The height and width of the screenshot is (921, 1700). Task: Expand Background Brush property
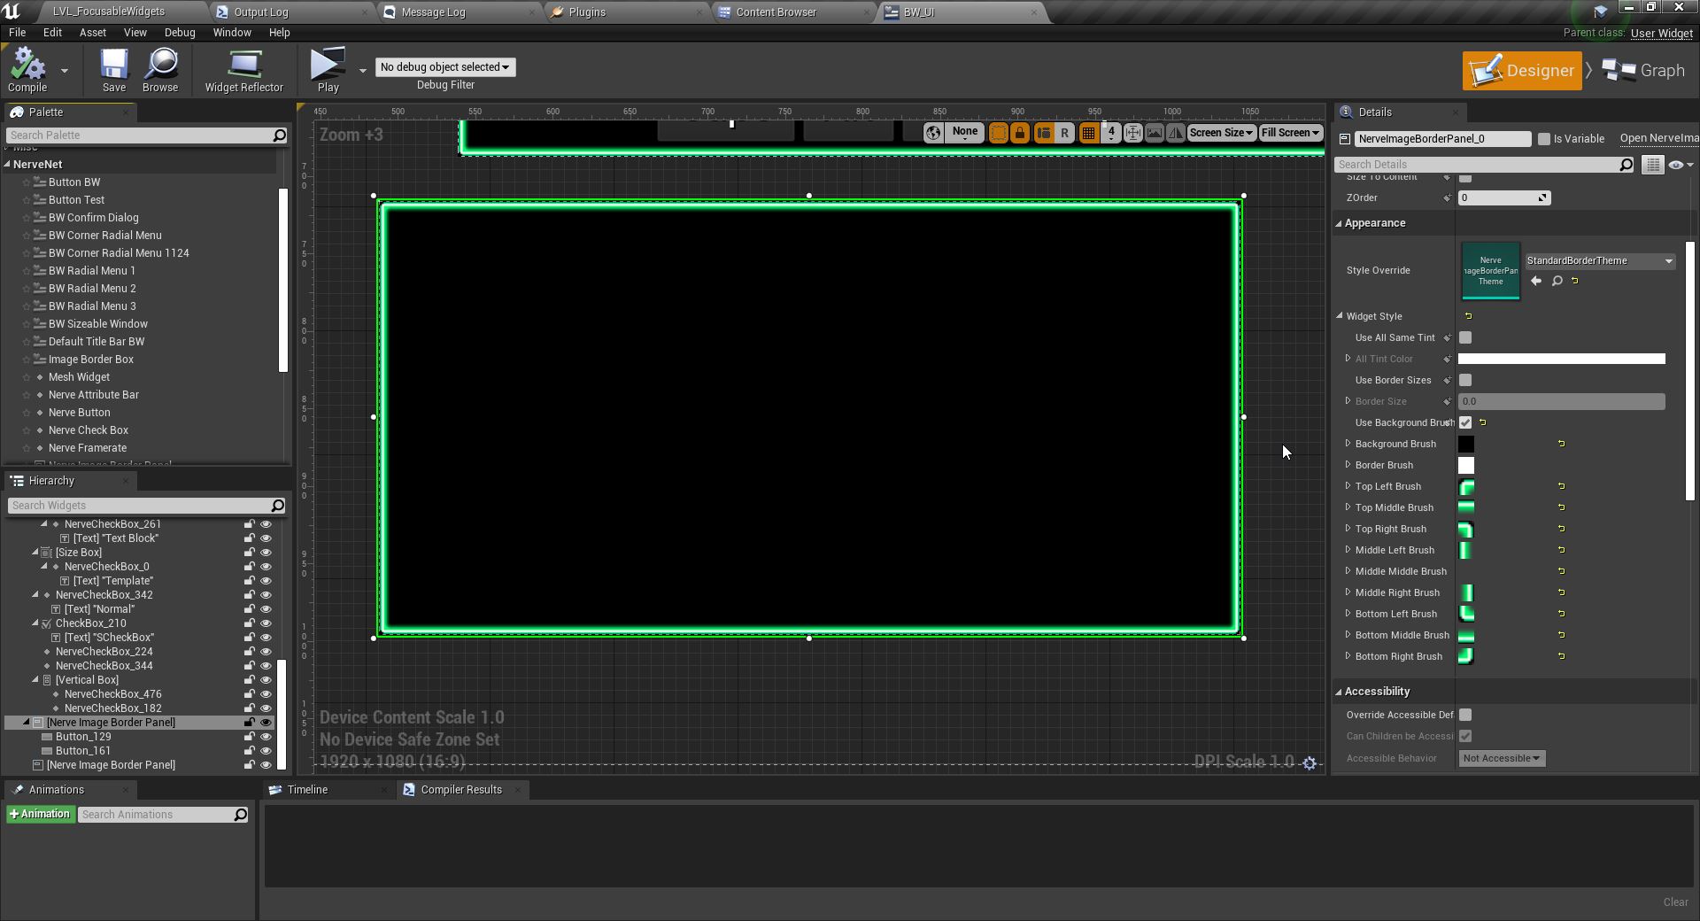click(x=1348, y=444)
